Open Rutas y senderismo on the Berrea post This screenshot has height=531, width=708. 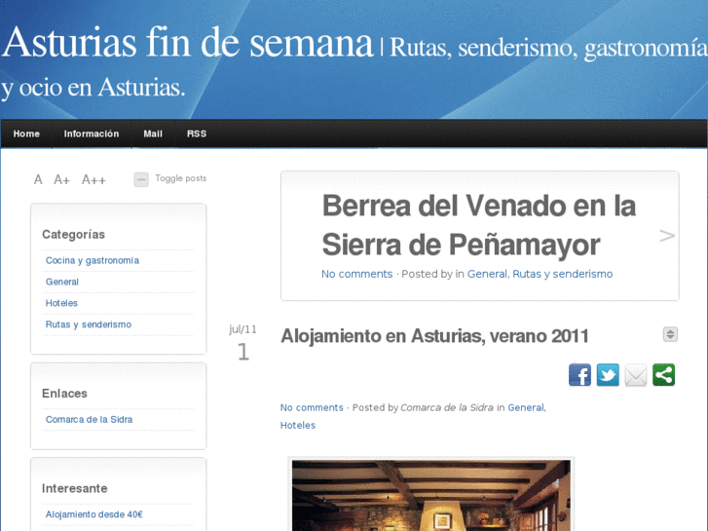coord(562,274)
